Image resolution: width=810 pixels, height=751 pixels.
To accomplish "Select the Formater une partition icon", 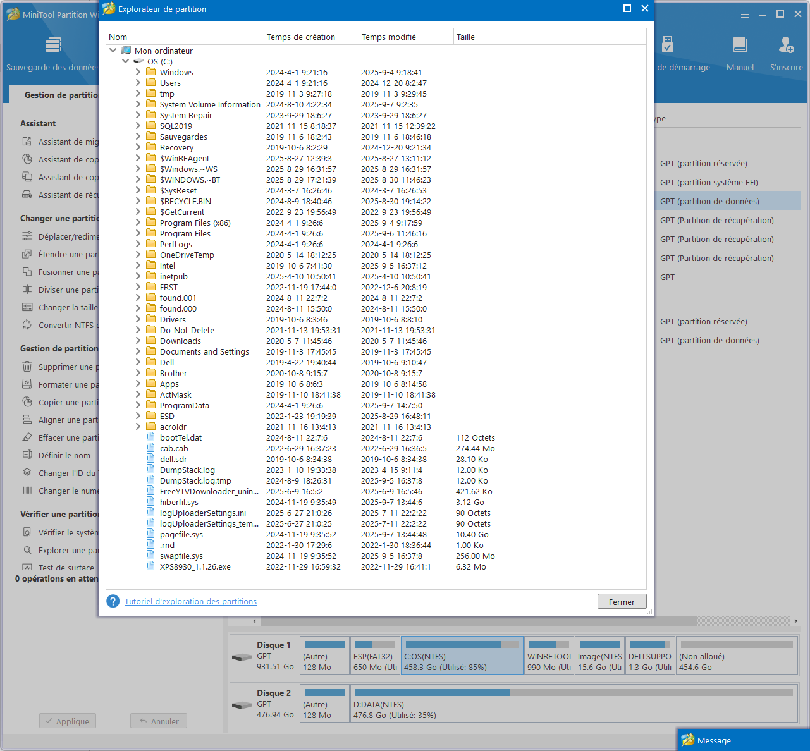I will point(27,384).
